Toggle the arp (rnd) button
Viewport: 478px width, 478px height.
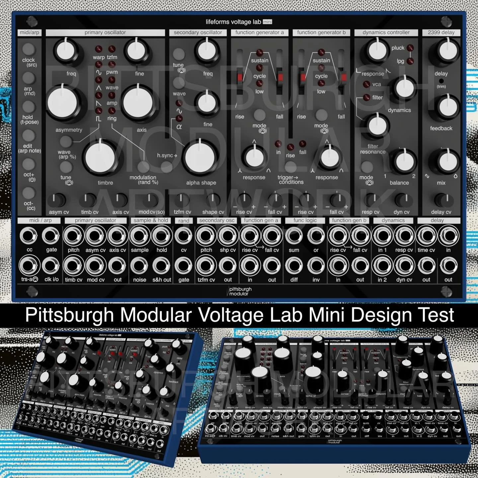pos(29,78)
